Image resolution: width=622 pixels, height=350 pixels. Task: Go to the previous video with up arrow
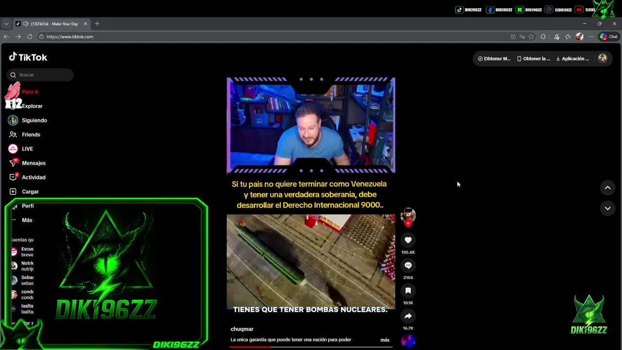click(607, 188)
